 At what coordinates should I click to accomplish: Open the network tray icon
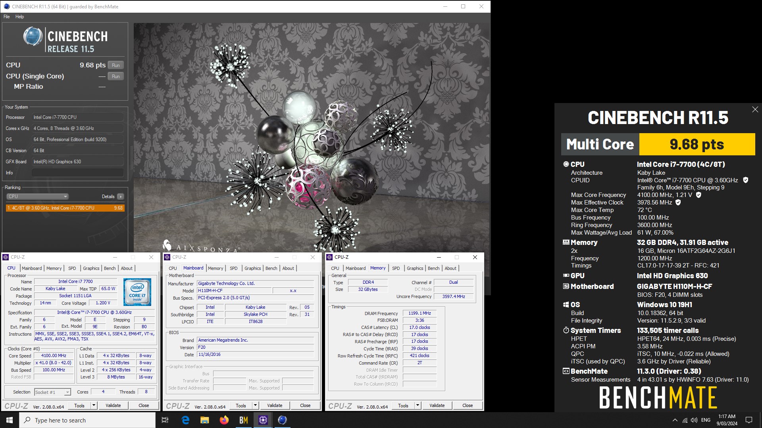685,420
